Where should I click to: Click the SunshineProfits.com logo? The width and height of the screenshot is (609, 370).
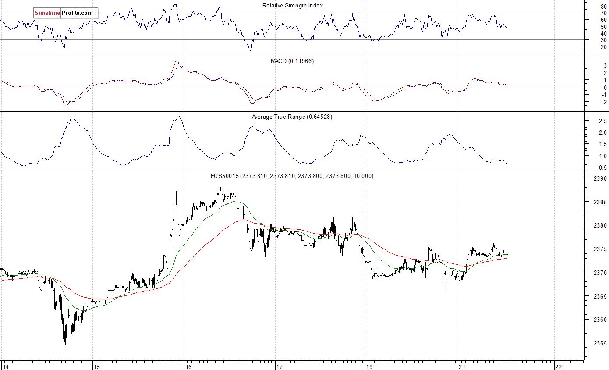coord(66,13)
